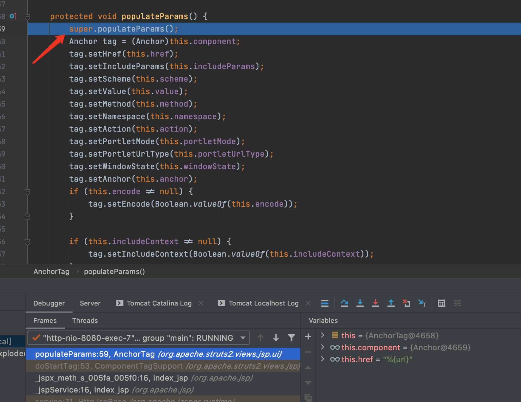Click duplicate watch icon in Variables
The image size is (521, 402).
[x=308, y=398]
